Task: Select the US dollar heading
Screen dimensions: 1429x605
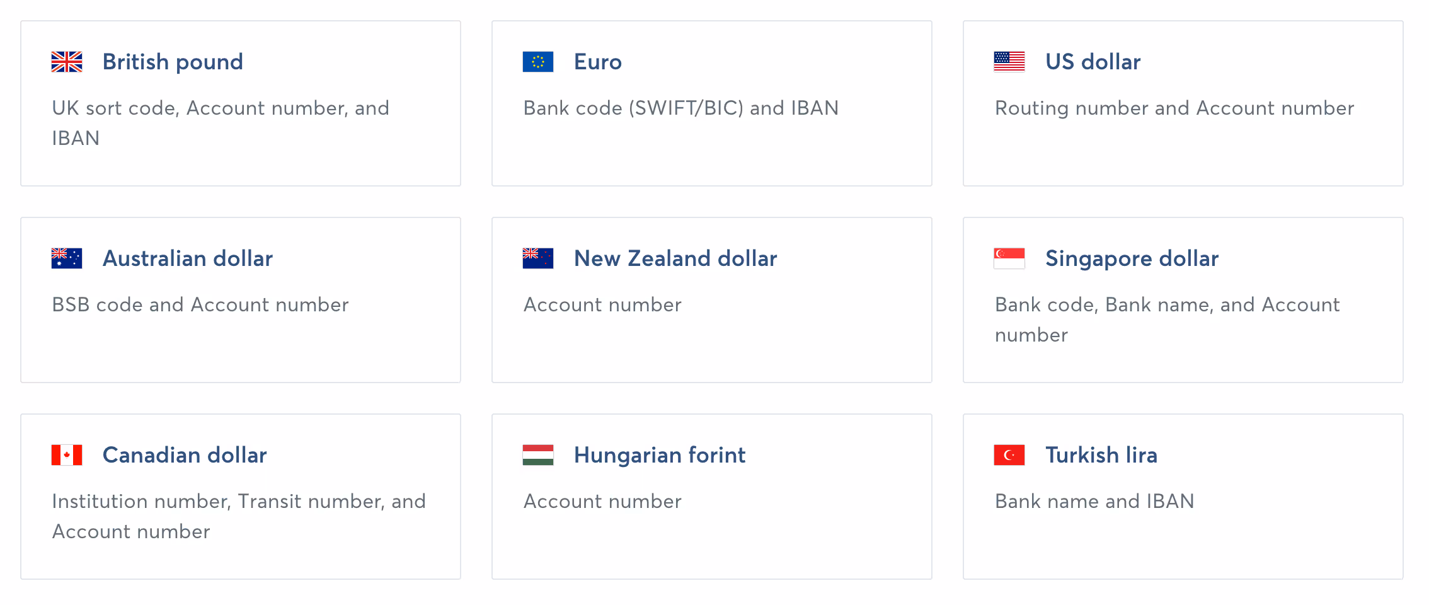Action: coord(1092,61)
